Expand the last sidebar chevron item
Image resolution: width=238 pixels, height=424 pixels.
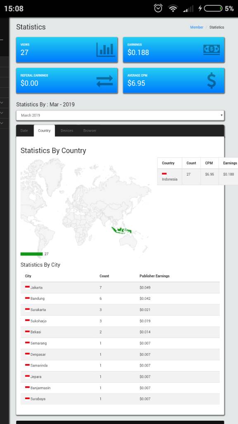[2, 123]
